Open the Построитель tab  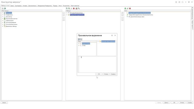pos(66,6)
